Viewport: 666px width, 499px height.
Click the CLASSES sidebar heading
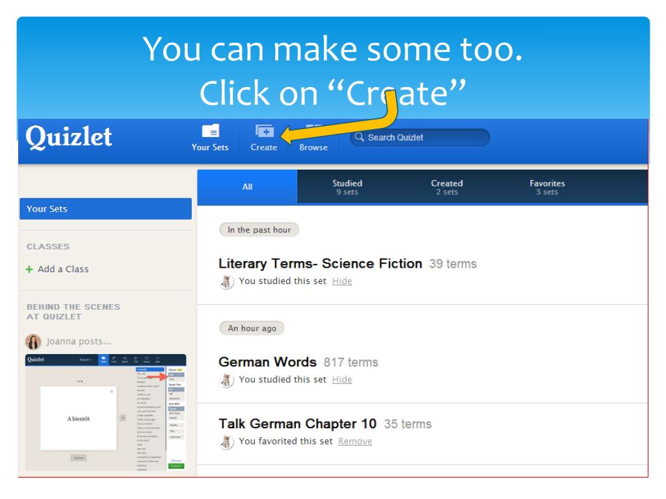click(48, 246)
